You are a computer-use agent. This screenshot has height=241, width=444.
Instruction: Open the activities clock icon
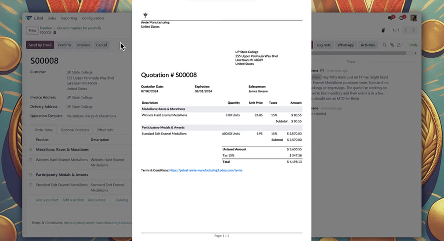tap(402, 18)
